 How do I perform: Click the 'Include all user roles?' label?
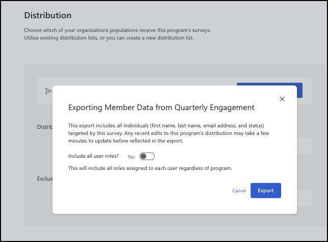(94, 156)
